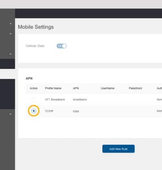
Task: Click the APN column header in the table
Action: tap(76, 88)
